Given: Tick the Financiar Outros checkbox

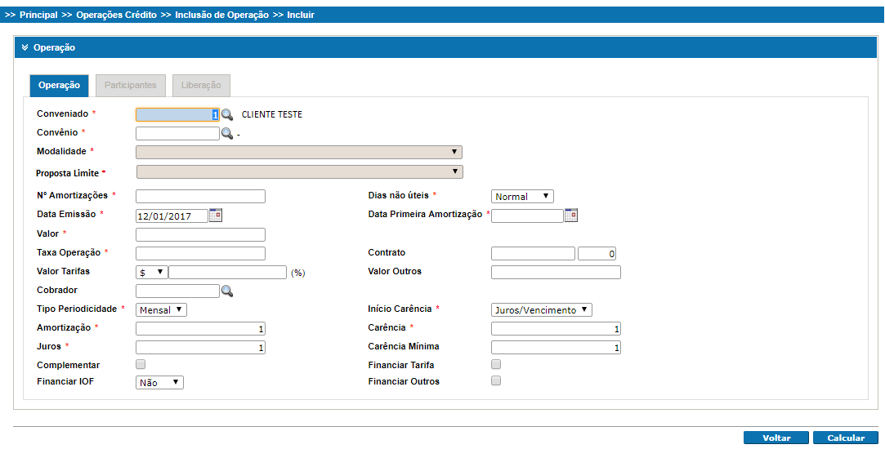Looking at the screenshot, I should 496,380.
